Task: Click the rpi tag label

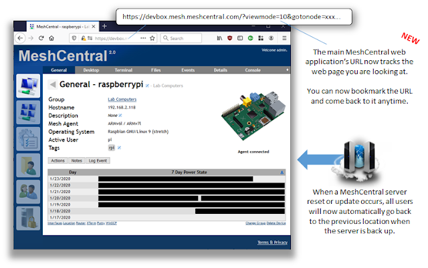Action: pyautogui.click(x=112, y=148)
